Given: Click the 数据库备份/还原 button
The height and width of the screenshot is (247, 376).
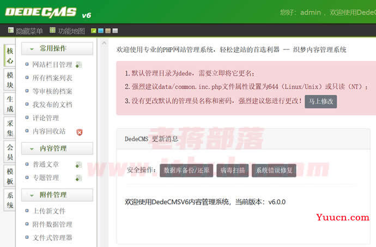Looking at the screenshot, I should 186,170.
